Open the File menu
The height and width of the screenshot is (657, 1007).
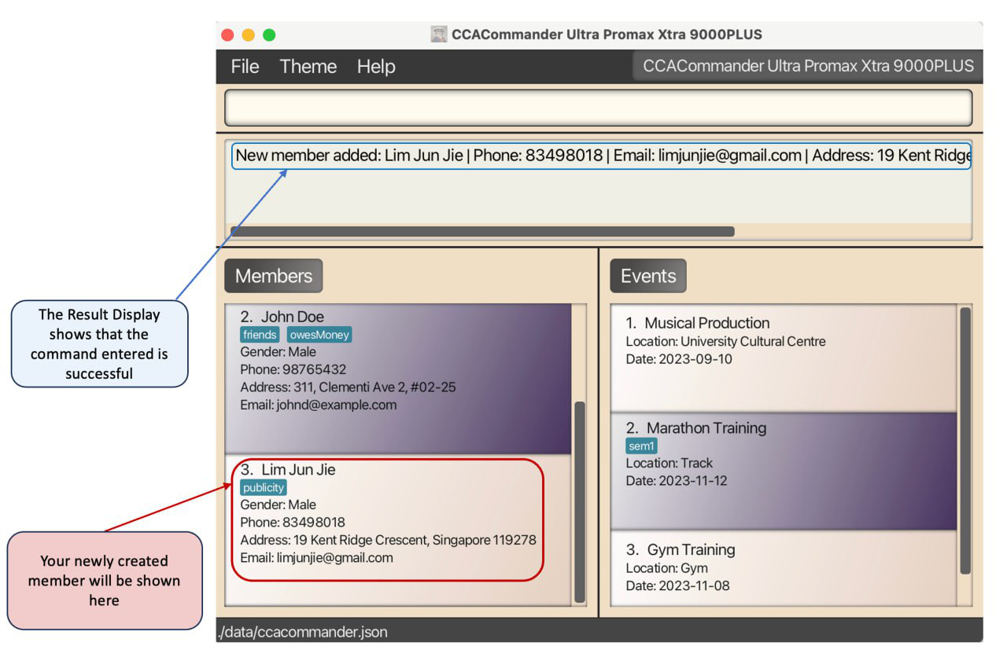point(245,67)
